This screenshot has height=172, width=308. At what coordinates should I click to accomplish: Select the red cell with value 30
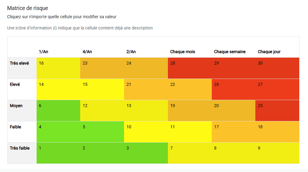click(277, 68)
